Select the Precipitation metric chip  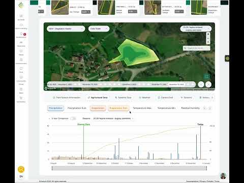pyautogui.click(x=55, y=108)
